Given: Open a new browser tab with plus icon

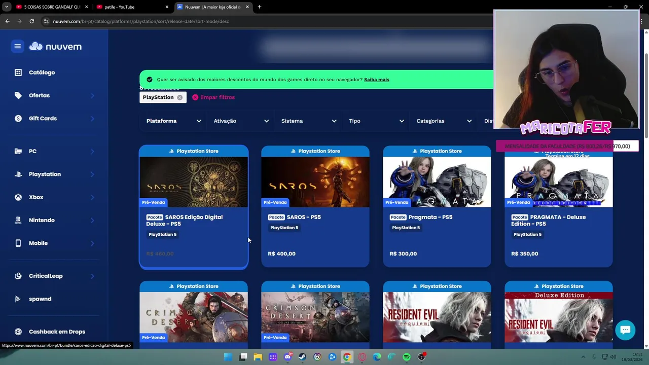Looking at the screenshot, I should pos(260,7).
